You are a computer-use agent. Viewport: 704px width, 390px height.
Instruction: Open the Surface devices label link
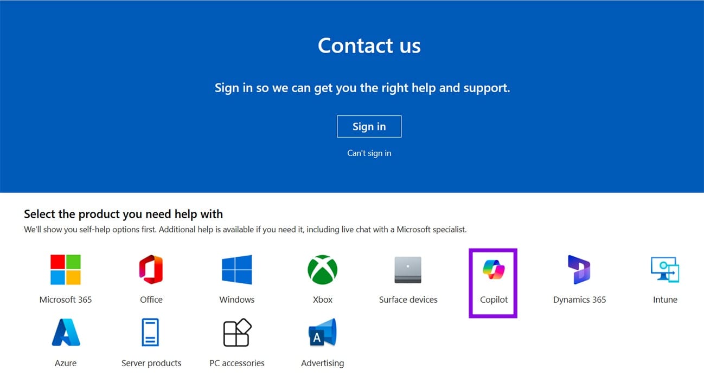(x=408, y=300)
